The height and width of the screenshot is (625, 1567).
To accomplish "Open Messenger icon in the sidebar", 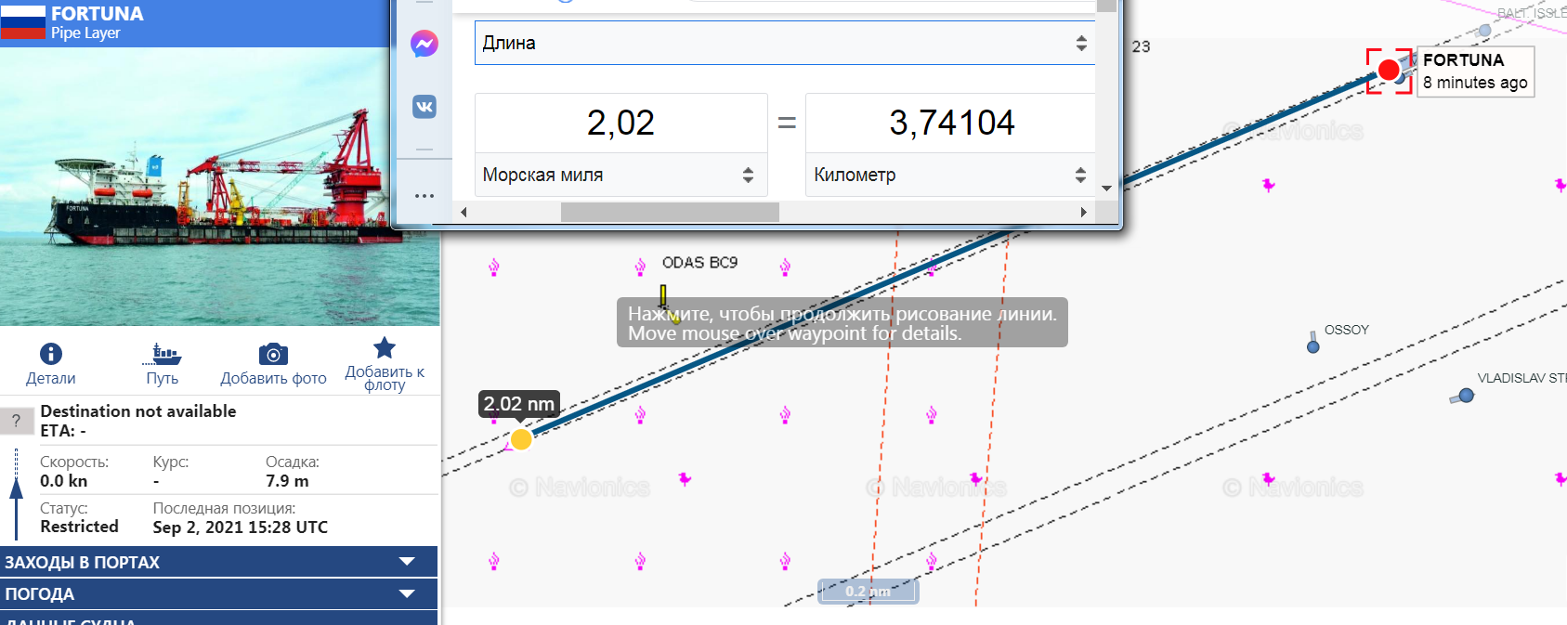I will pyautogui.click(x=424, y=44).
